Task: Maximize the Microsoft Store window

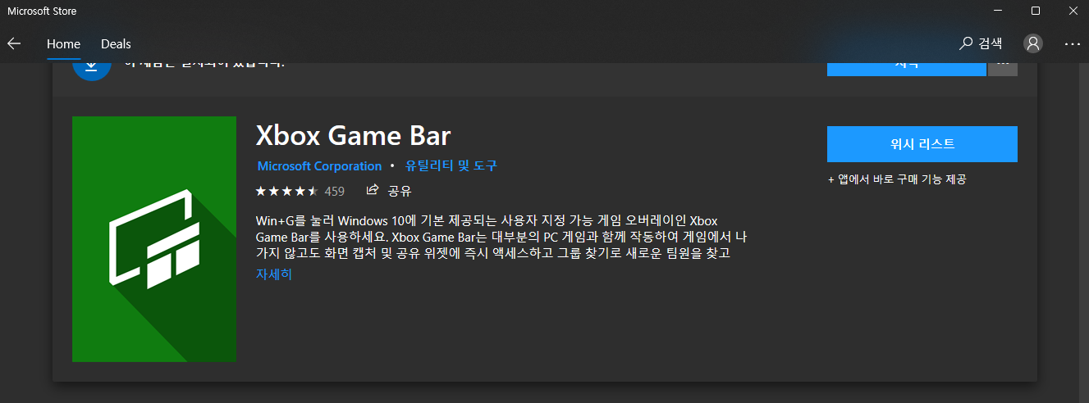Action: pyautogui.click(x=1036, y=11)
